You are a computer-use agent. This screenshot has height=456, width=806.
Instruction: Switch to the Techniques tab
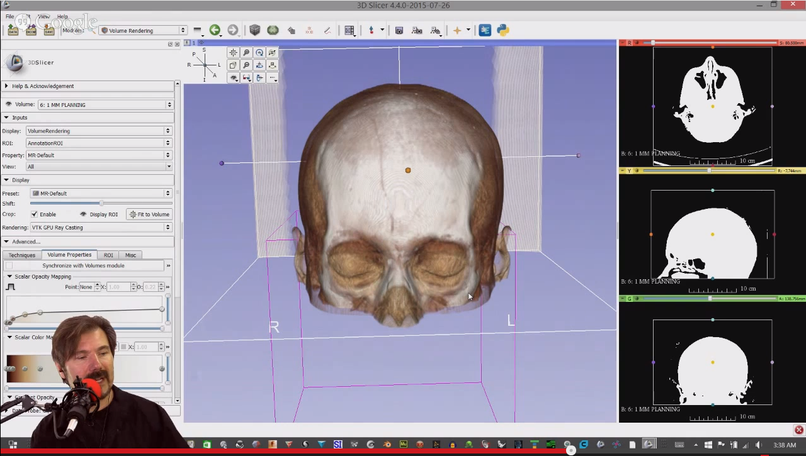[x=22, y=255]
